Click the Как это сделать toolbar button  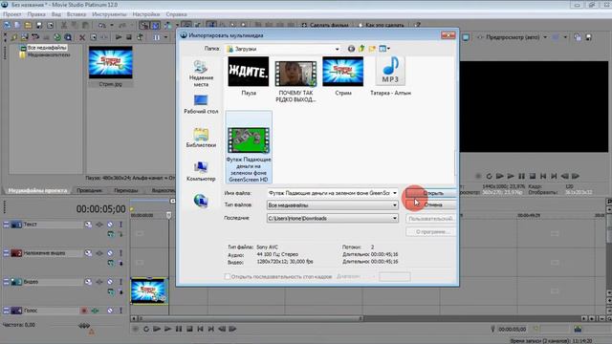pos(381,26)
